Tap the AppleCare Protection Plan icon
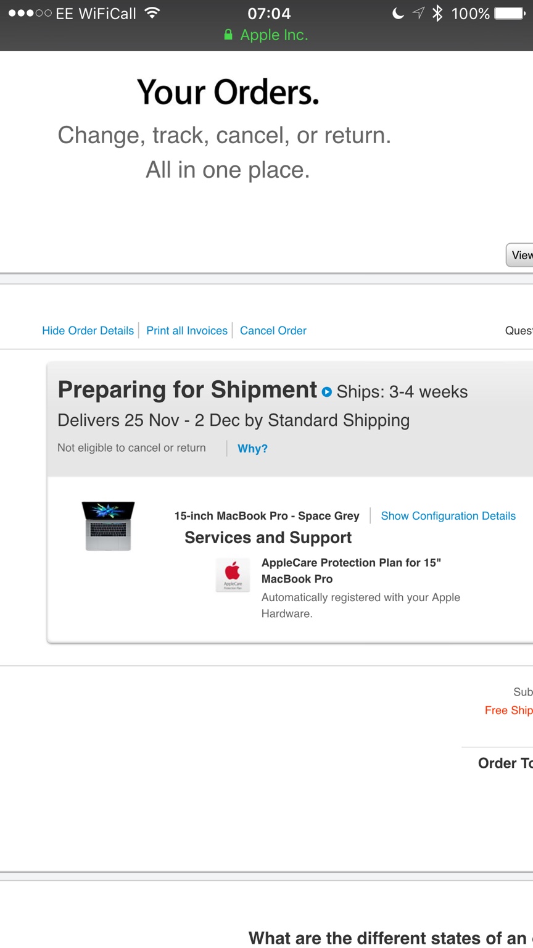533x948 pixels. [233, 575]
